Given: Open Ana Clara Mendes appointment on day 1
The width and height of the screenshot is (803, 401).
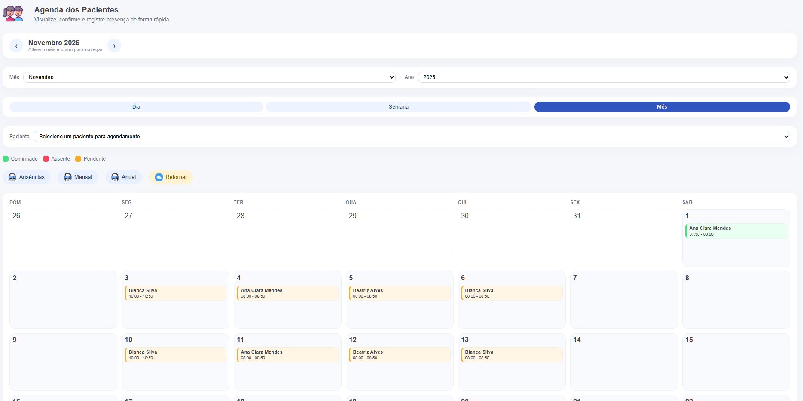Looking at the screenshot, I should pos(736,231).
